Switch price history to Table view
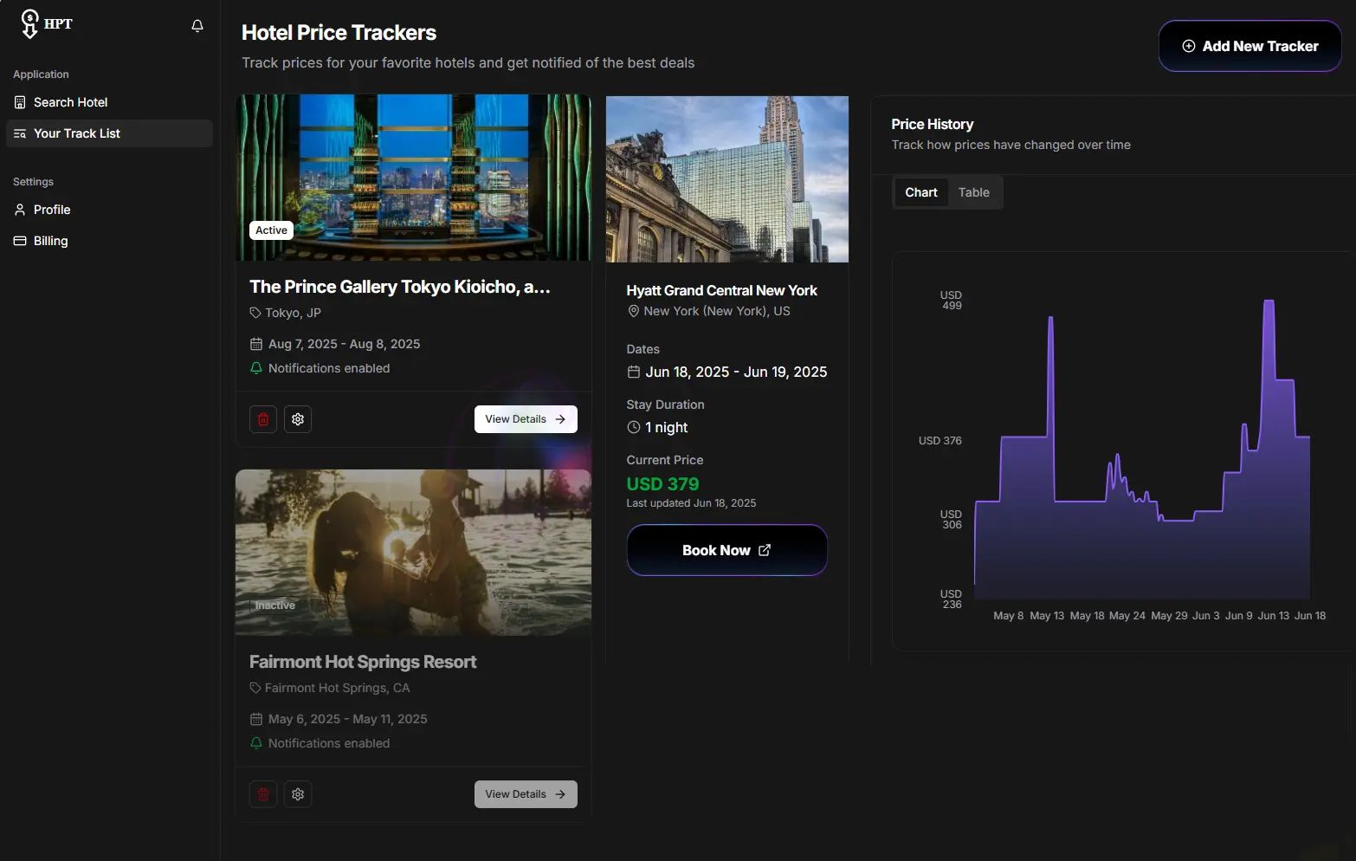The image size is (1356, 861). 973,192
